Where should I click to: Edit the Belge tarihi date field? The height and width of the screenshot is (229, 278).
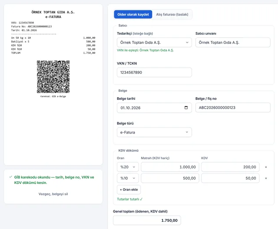click(154, 108)
